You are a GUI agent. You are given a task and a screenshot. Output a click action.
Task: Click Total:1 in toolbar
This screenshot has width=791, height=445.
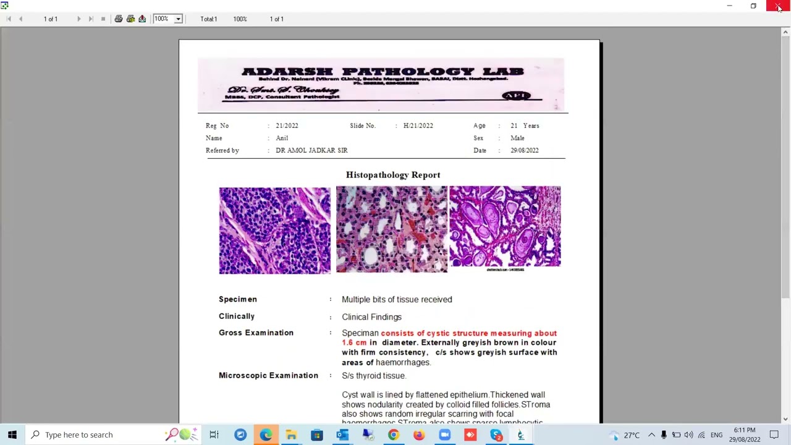pos(209,19)
